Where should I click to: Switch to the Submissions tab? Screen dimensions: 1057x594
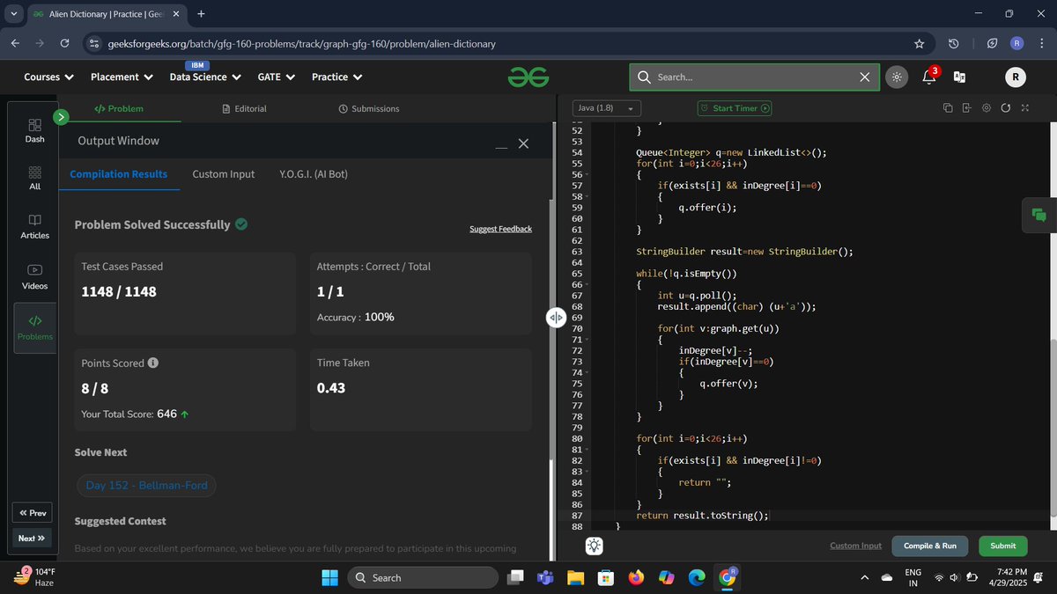pos(369,108)
